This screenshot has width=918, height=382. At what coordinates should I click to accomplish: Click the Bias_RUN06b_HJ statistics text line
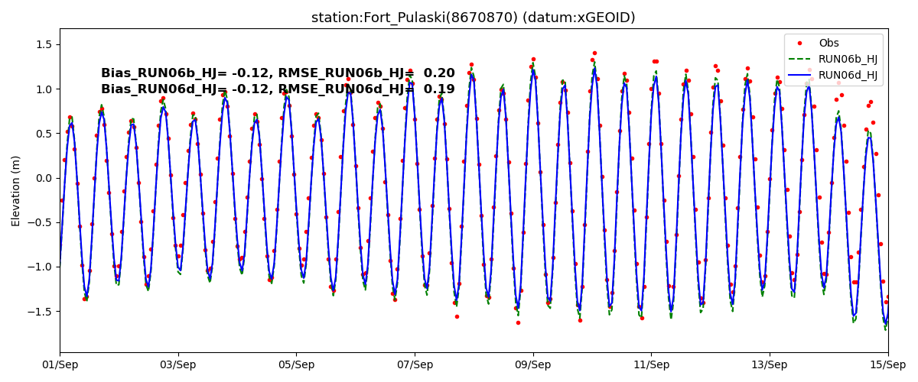[x=278, y=73]
